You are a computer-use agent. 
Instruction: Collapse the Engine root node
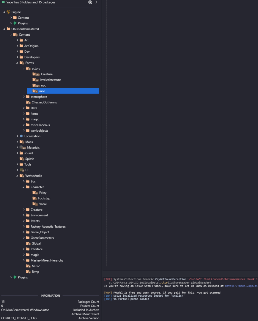[4, 12]
